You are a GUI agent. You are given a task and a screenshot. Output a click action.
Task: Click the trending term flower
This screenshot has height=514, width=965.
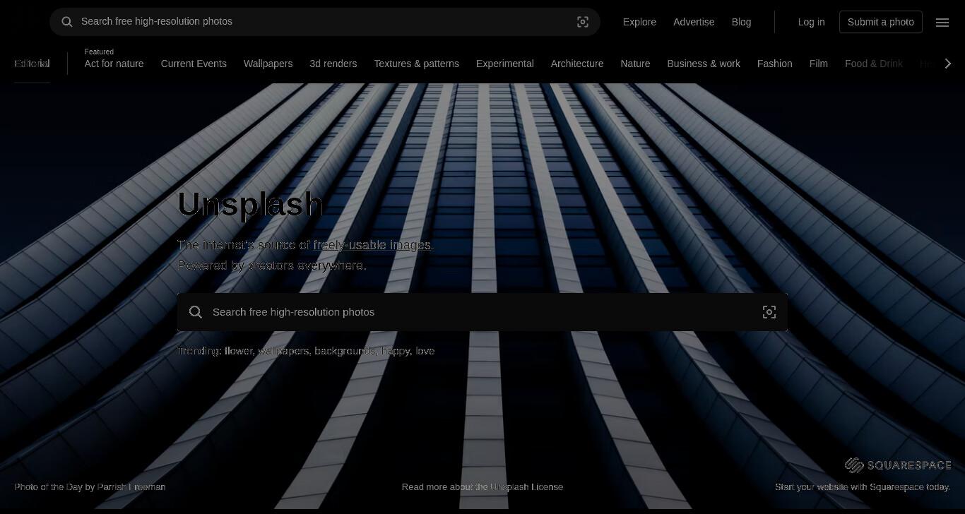(238, 351)
